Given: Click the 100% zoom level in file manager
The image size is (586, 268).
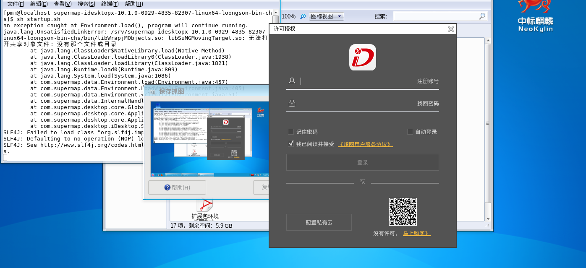Looking at the screenshot, I should coord(288,16).
